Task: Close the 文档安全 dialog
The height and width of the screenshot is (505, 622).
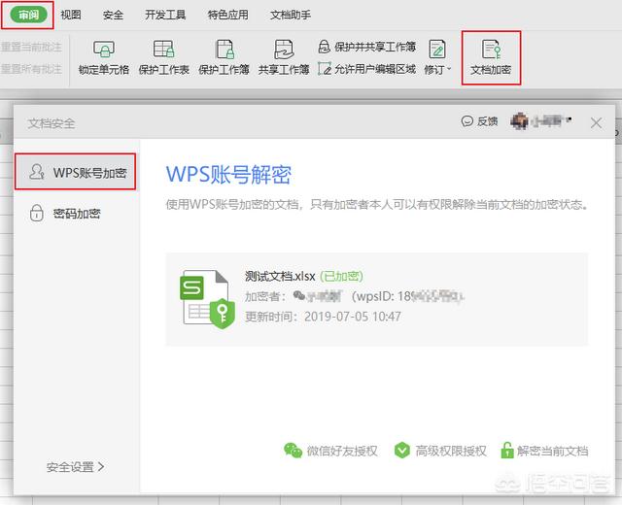Action: pos(596,123)
